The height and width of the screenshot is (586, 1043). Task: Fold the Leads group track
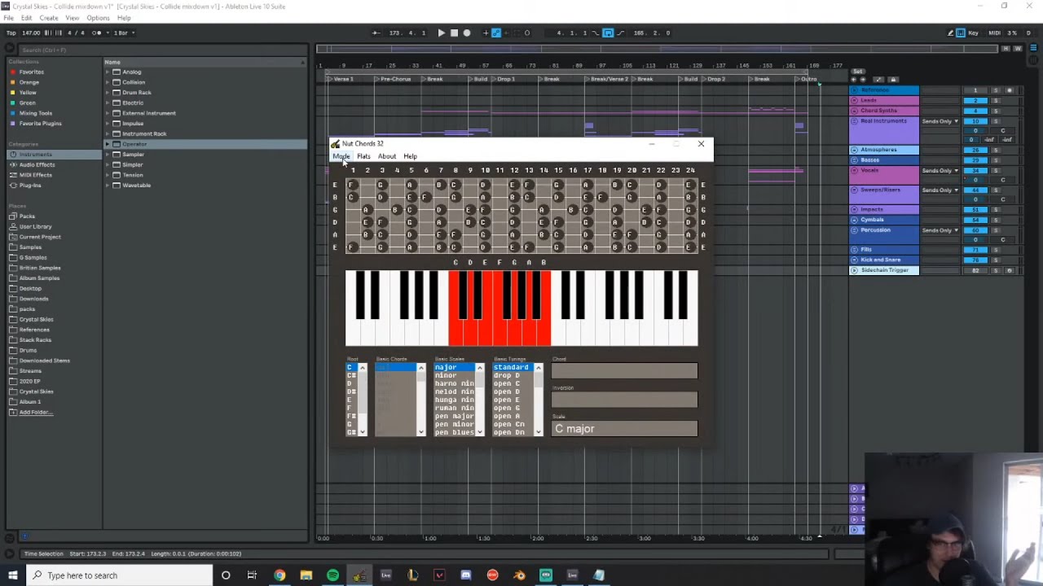[x=854, y=100]
